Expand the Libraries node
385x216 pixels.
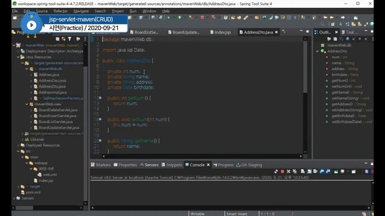23,139
